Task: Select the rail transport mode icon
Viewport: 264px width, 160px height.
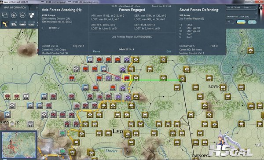Action: pyautogui.click(x=14, y=24)
